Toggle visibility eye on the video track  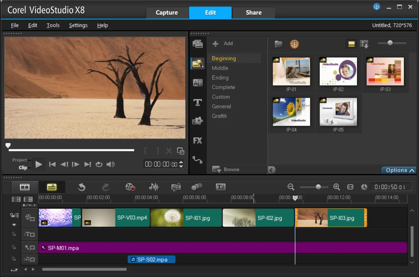[32, 219]
